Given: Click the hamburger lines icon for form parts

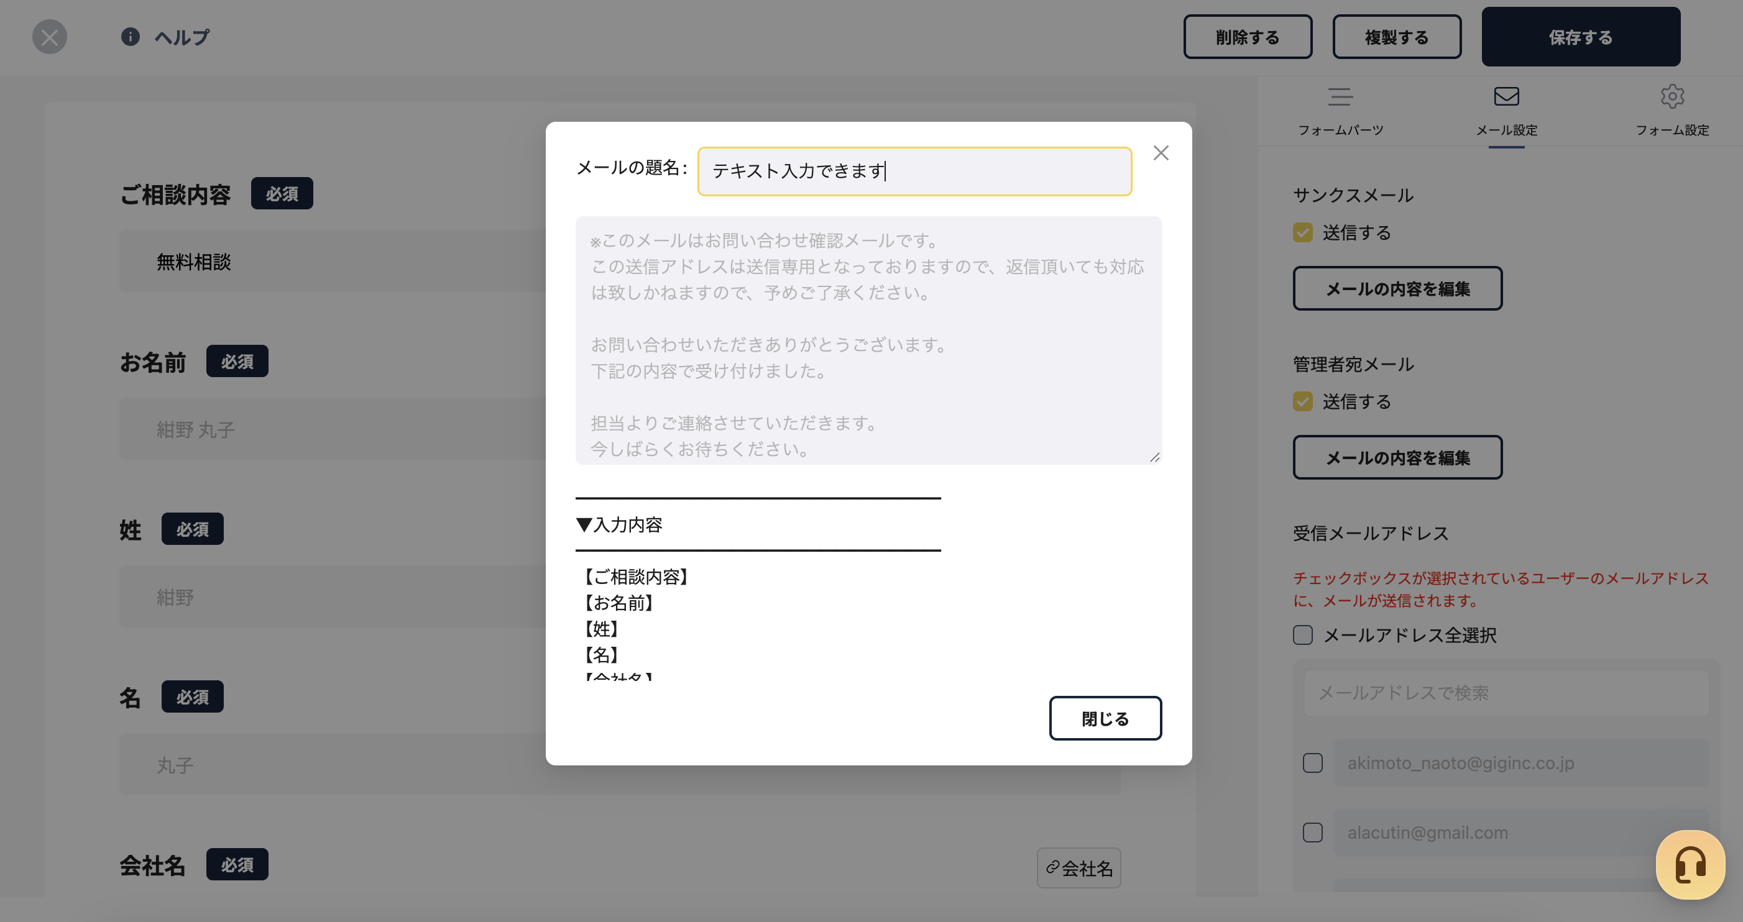Looking at the screenshot, I should click(x=1340, y=97).
